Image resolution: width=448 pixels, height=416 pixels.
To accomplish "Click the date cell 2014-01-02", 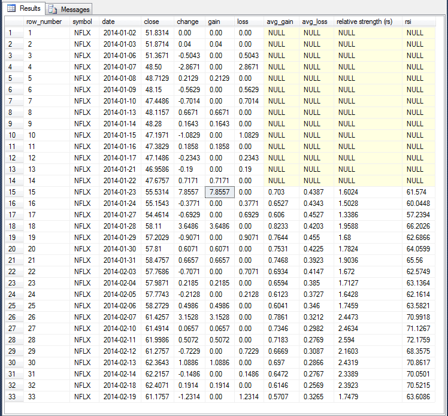I will 120,33.
